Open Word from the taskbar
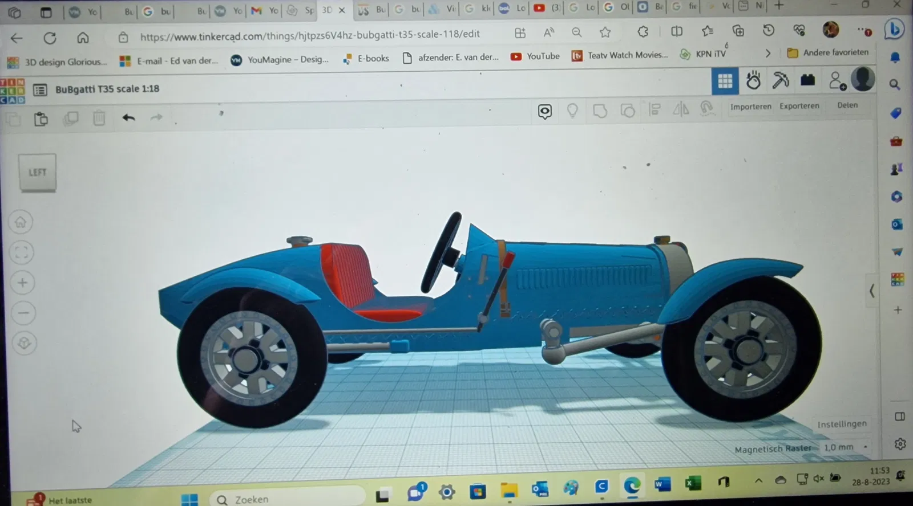Screen dimensions: 913x506 click(662, 485)
